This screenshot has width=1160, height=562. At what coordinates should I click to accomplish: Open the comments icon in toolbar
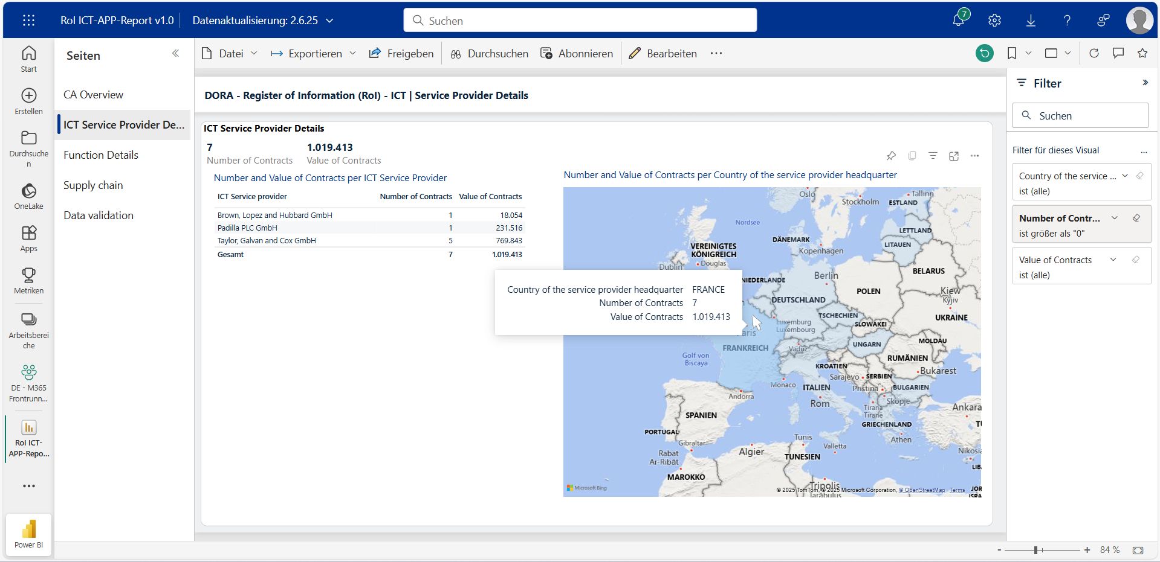tap(1118, 53)
